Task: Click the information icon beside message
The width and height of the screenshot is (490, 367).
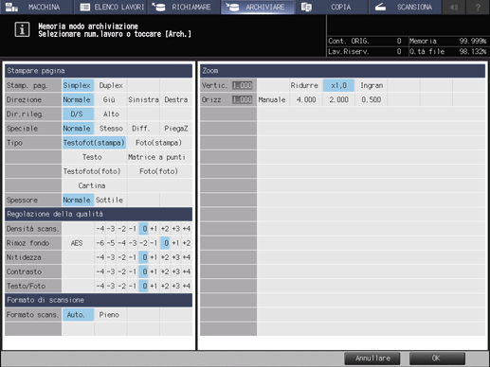Action: click(x=22, y=30)
